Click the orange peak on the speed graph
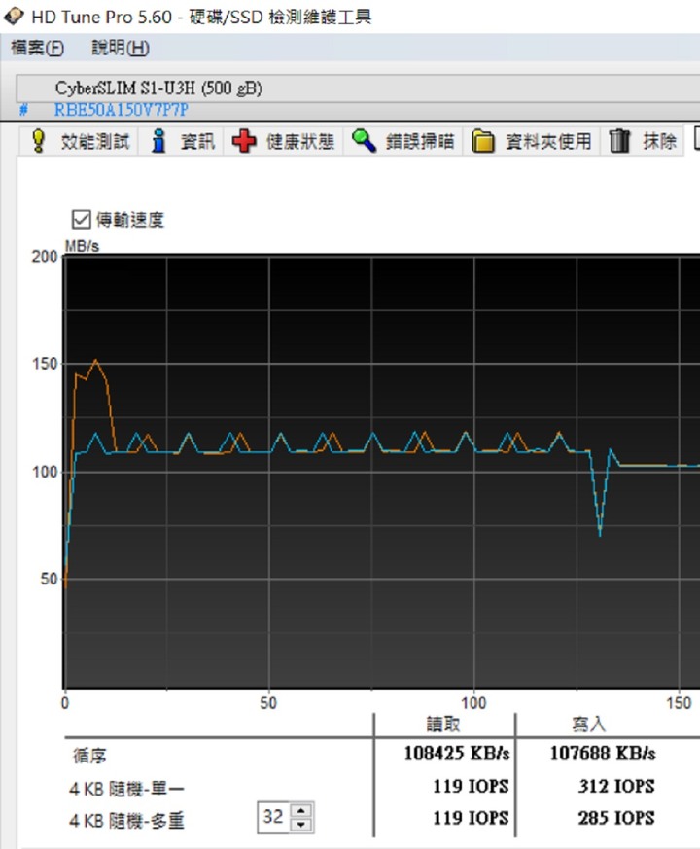 (96, 360)
